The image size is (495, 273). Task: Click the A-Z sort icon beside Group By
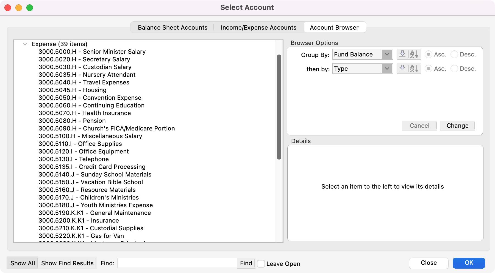[414, 54]
